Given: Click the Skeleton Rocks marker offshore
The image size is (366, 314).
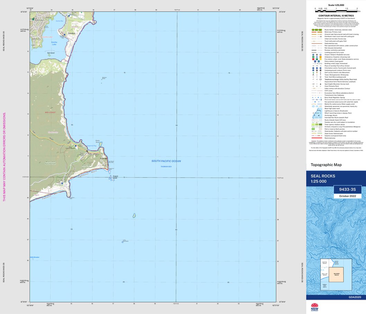Looking at the screenshot, I should pyautogui.click(x=102, y=79).
